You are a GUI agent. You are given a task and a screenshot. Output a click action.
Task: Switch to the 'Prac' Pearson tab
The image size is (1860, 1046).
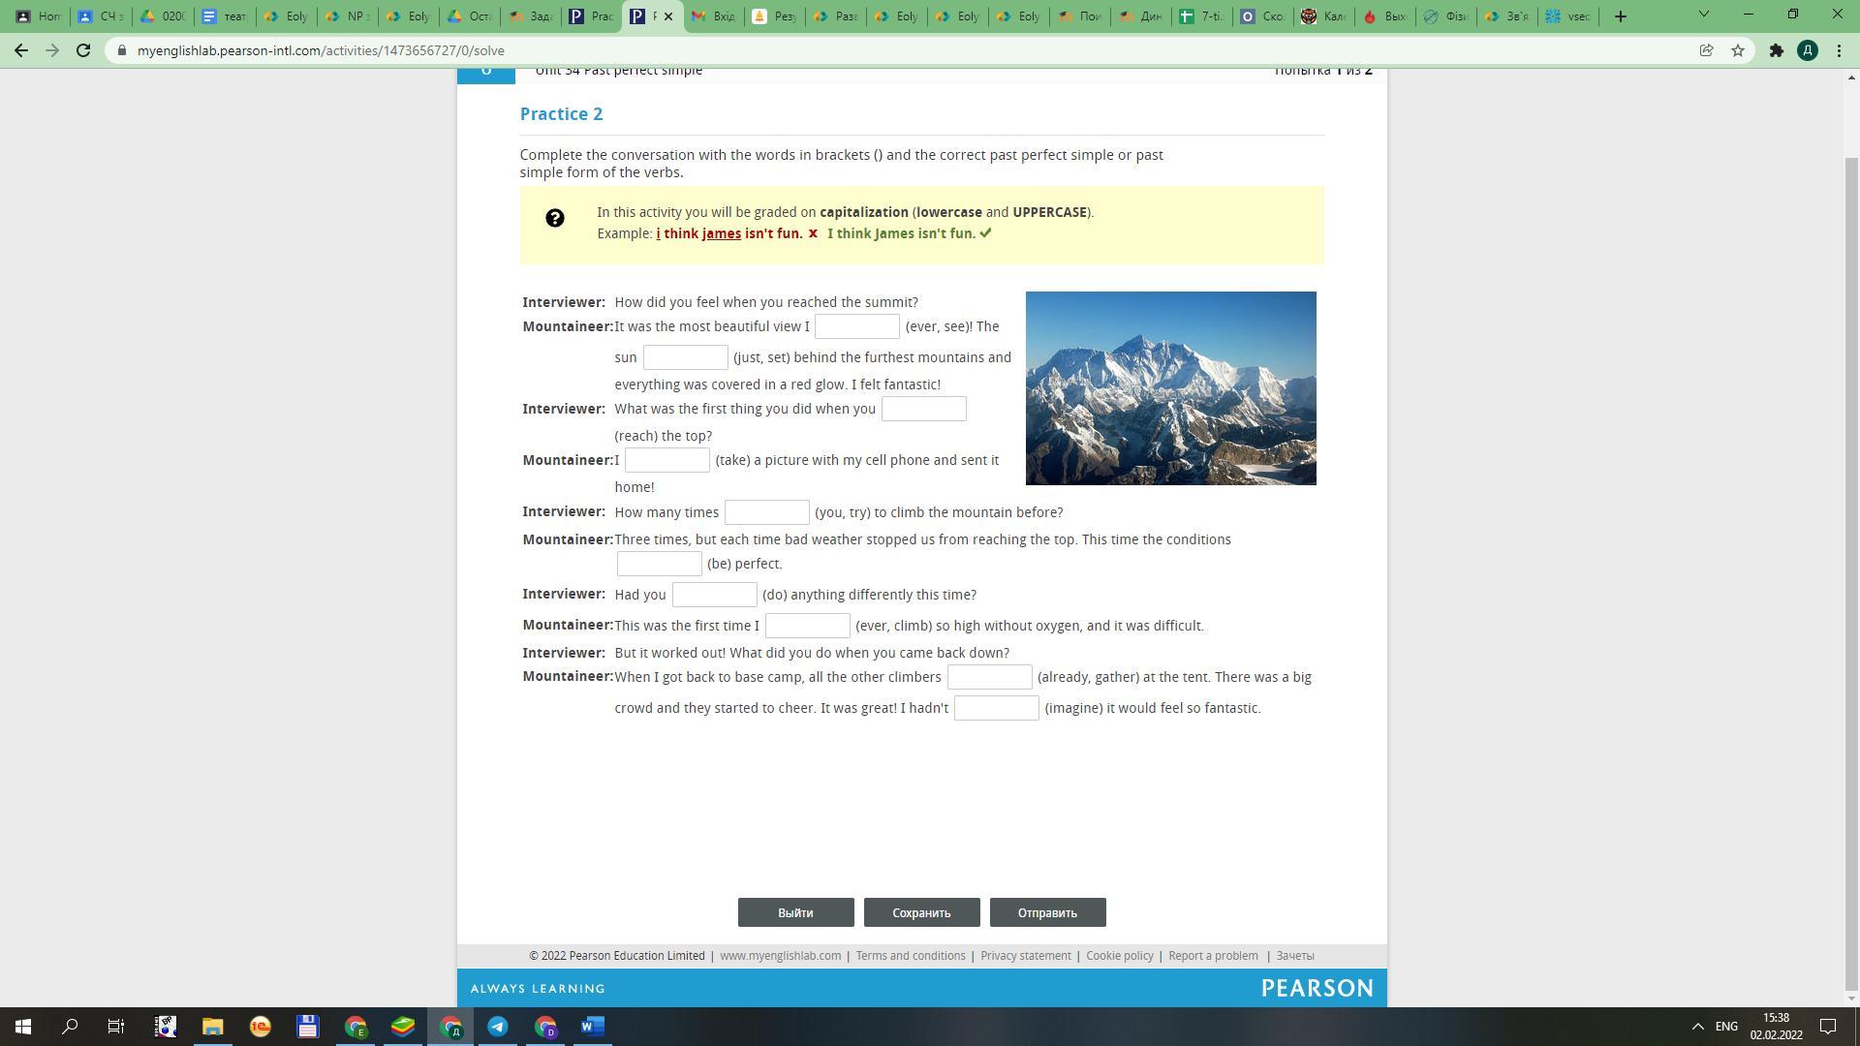[591, 16]
